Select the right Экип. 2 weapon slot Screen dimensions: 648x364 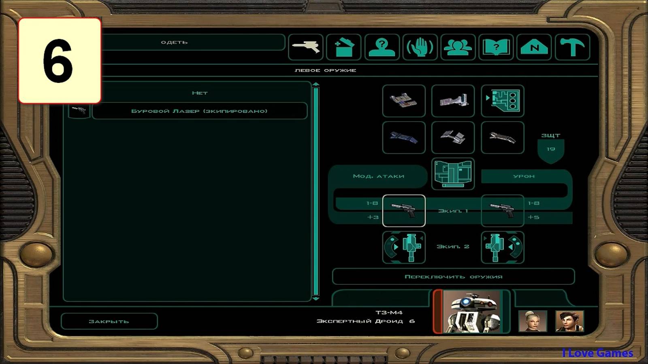503,247
